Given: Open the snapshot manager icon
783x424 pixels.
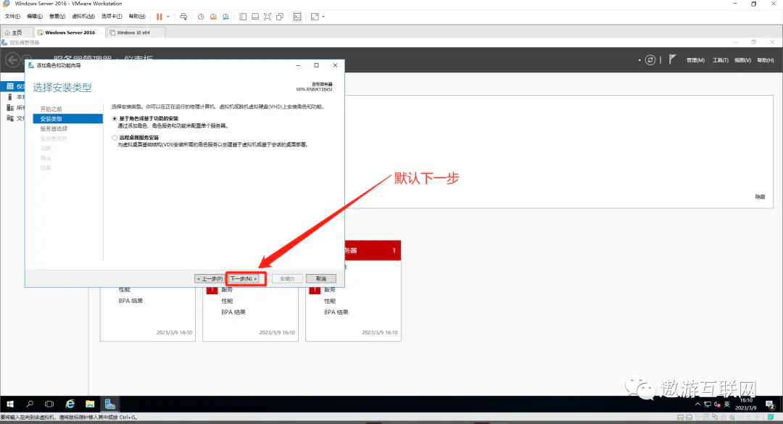Looking at the screenshot, I should (225, 17).
